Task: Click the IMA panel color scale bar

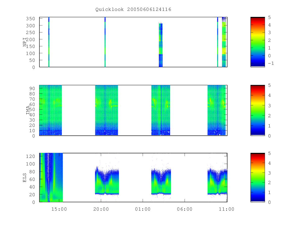Action: (x=258, y=110)
